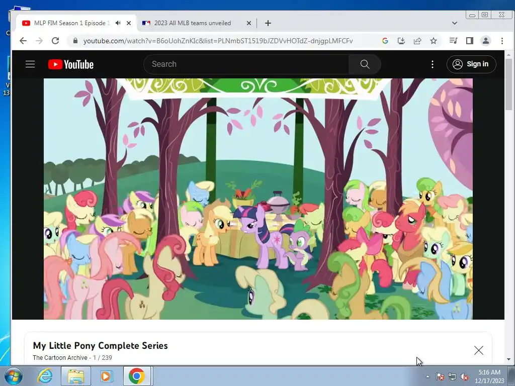Go back to the previous page
The image size is (515, 386).
tap(23, 41)
